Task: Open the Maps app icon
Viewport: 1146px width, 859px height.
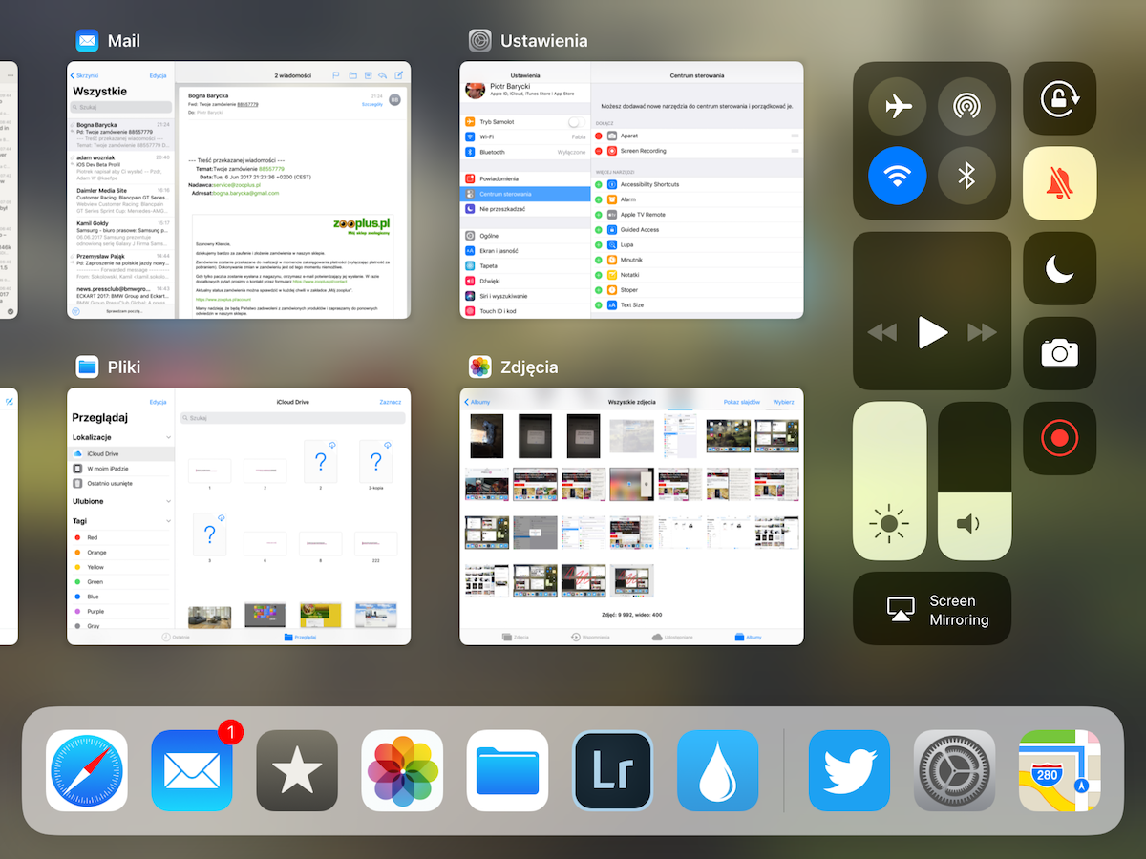Action: (1060, 771)
